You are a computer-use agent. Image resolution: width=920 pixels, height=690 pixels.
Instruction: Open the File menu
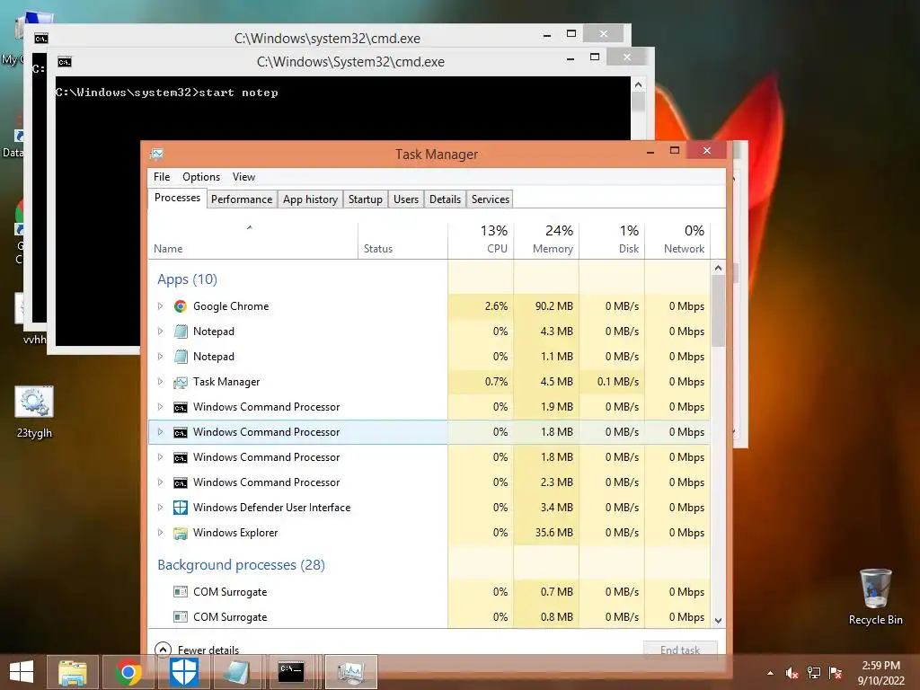162,177
